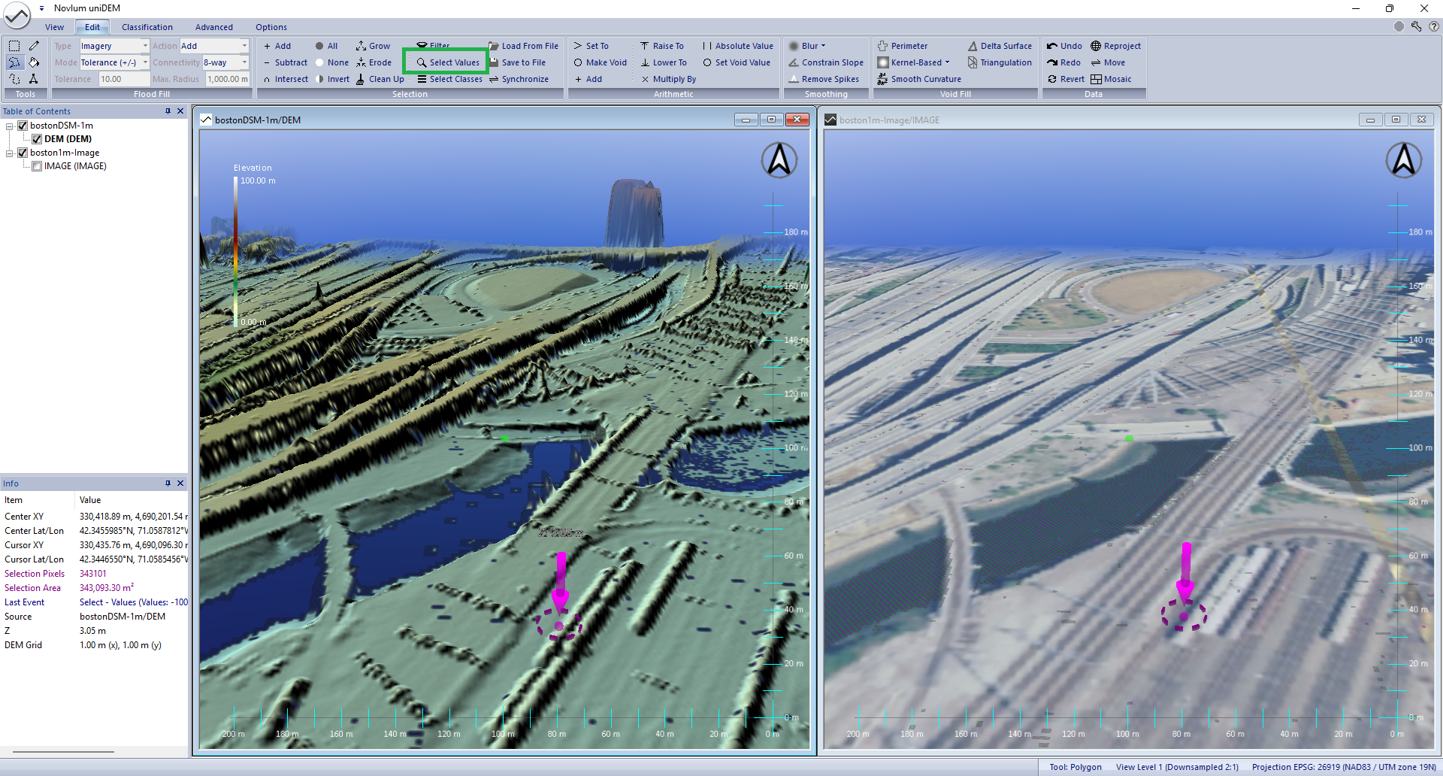
Task: Click Constrain Slope smoothing tool
Action: (826, 62)
